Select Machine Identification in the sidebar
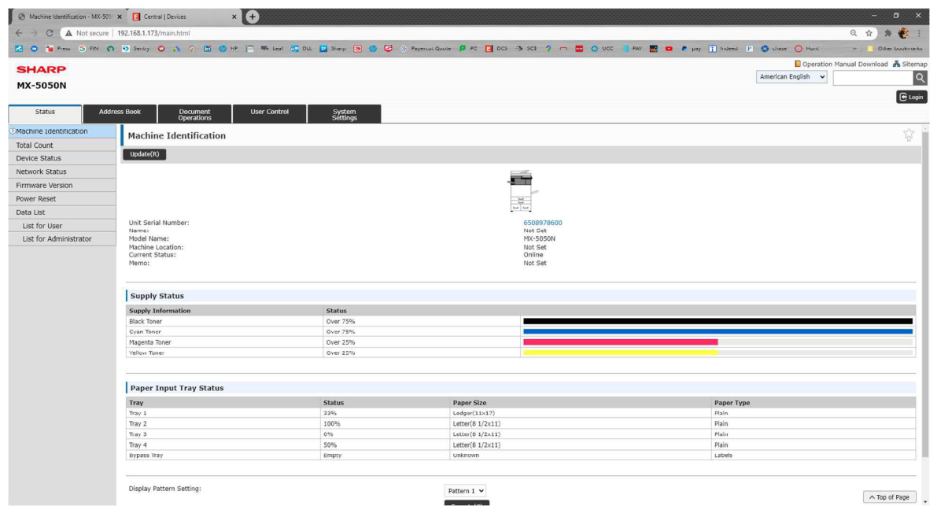The width and height of the screenshot is (937, 513). (x=62, y=131)
